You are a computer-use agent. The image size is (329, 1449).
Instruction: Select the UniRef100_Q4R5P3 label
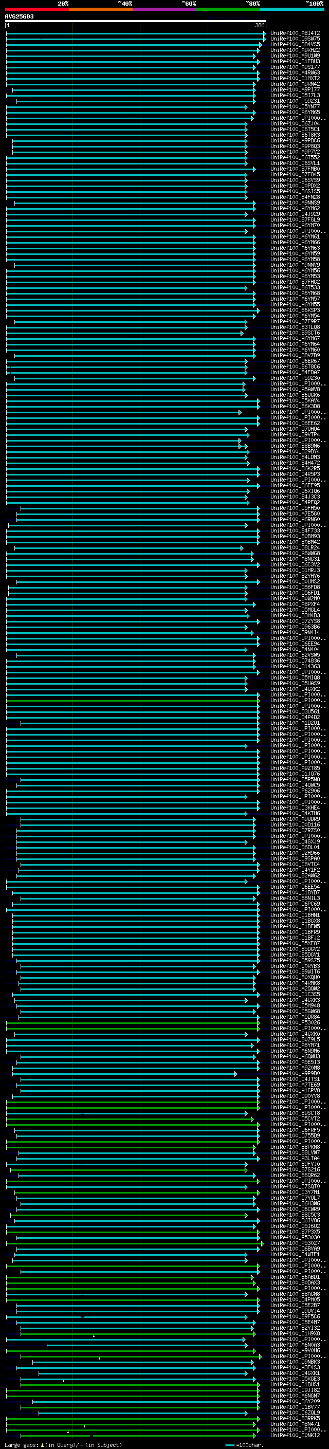[295, 474]
